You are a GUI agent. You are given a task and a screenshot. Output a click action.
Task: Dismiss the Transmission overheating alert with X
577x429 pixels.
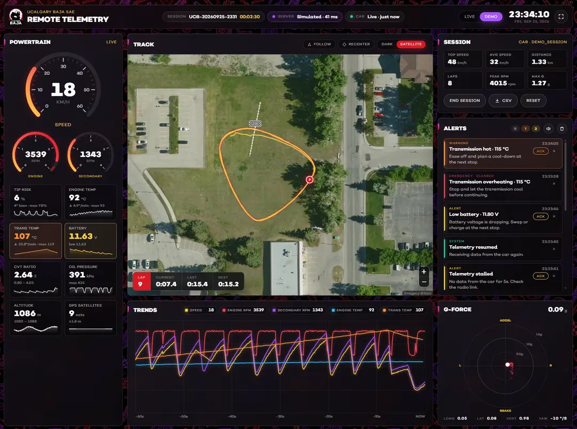point(554,184)
